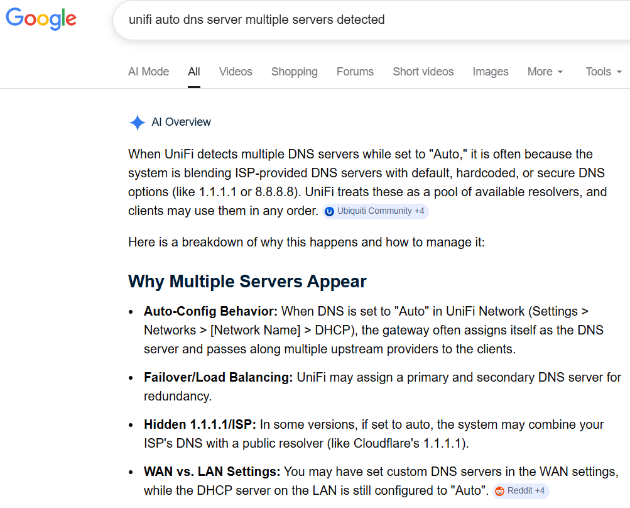The image size is (630, 508).
Task: Click the Google logo
Action: pos(41,19)
